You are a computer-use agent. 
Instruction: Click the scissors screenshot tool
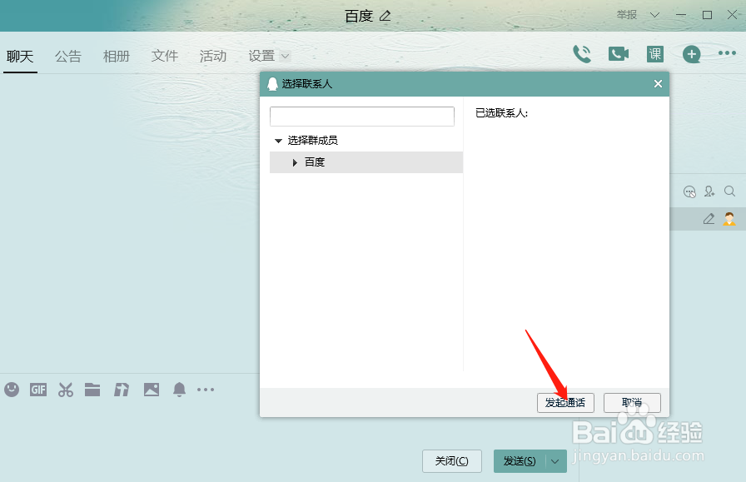tap(66, 390)
